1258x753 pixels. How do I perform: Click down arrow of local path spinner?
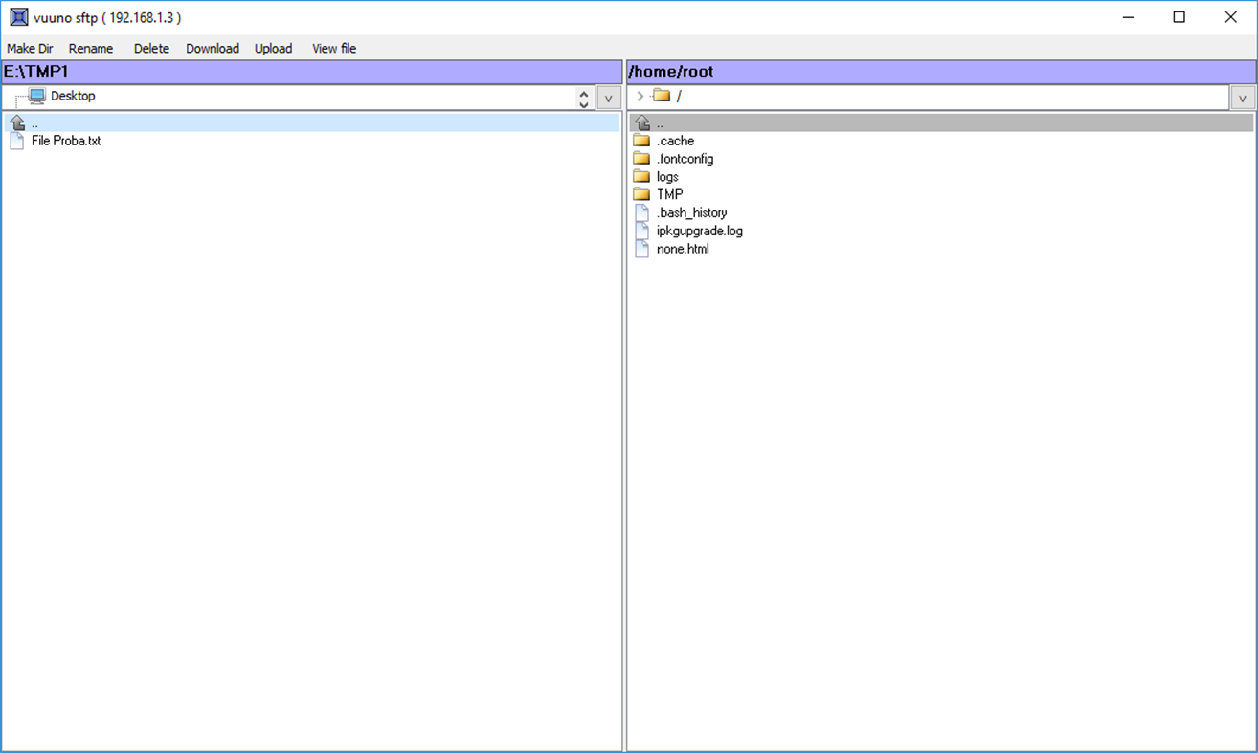click(584, 103)
